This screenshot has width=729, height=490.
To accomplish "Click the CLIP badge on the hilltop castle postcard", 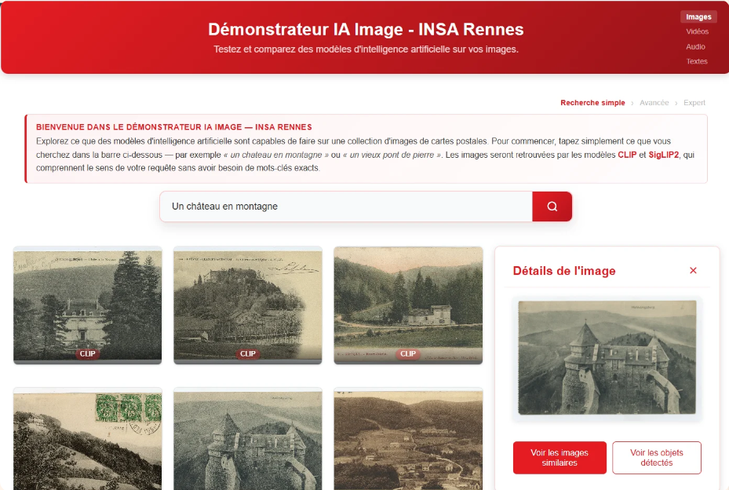I will (247, 353).
